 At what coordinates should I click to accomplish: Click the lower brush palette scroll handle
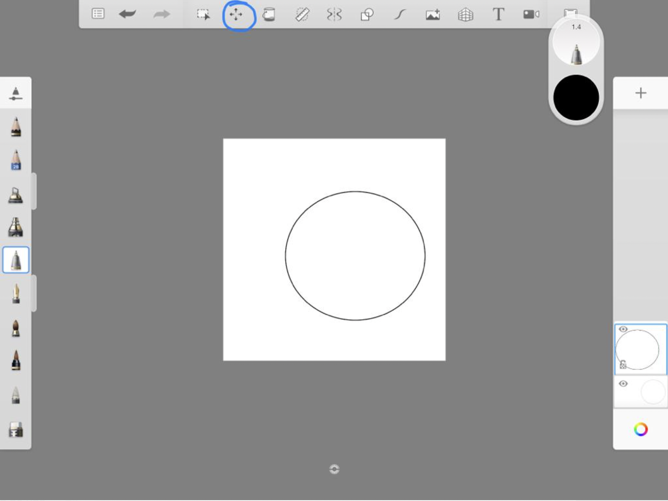(x=34, y=293)
